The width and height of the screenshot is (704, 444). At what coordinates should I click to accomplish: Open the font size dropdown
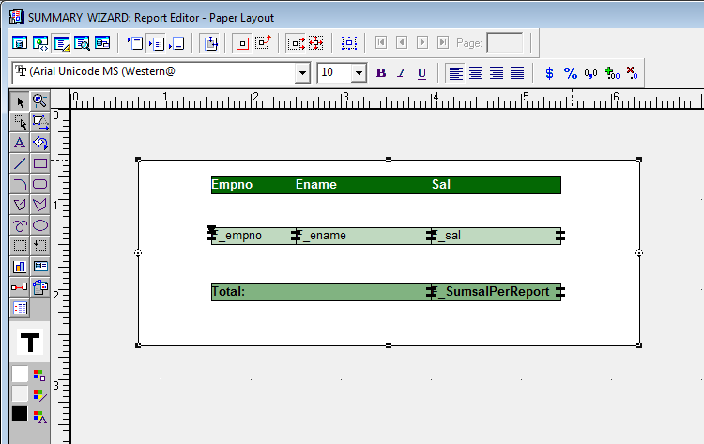[359, 73]
